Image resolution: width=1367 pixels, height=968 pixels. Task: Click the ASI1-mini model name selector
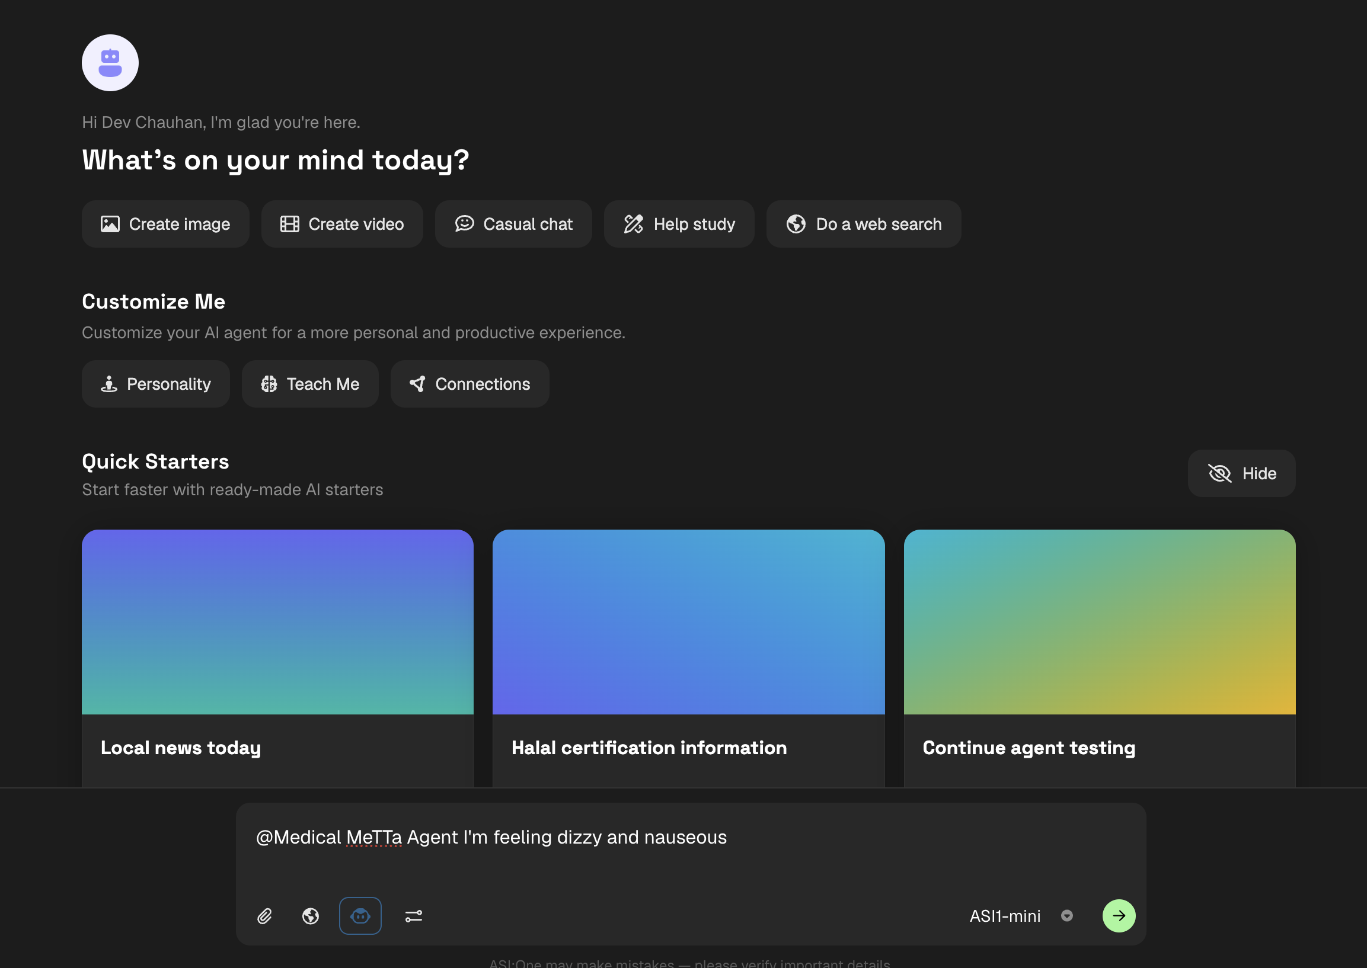[1005, 916]
